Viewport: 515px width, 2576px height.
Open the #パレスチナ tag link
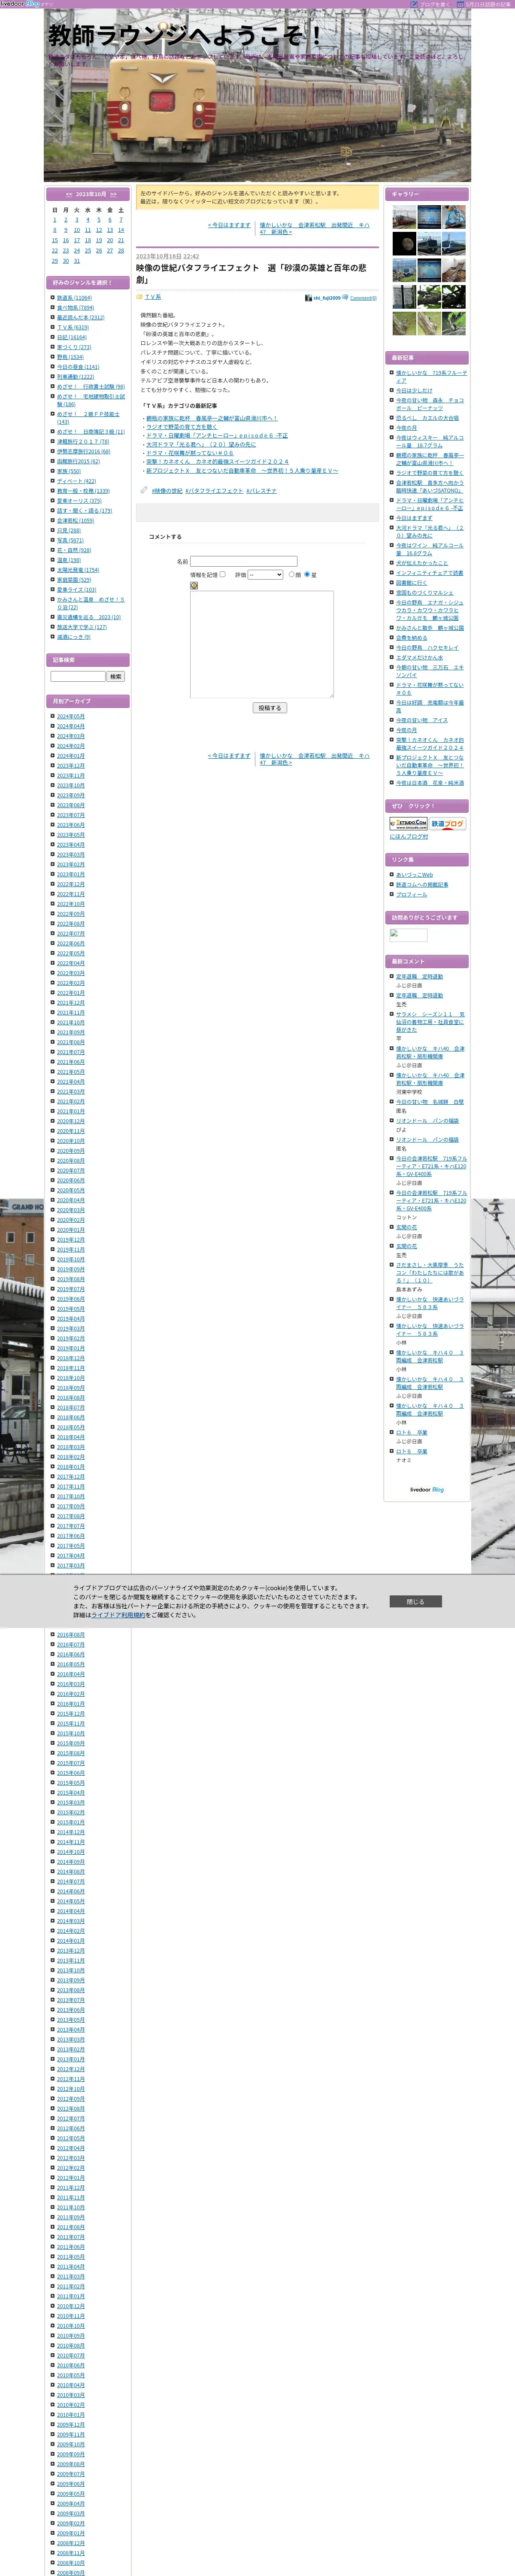click(x=261, y=491)
